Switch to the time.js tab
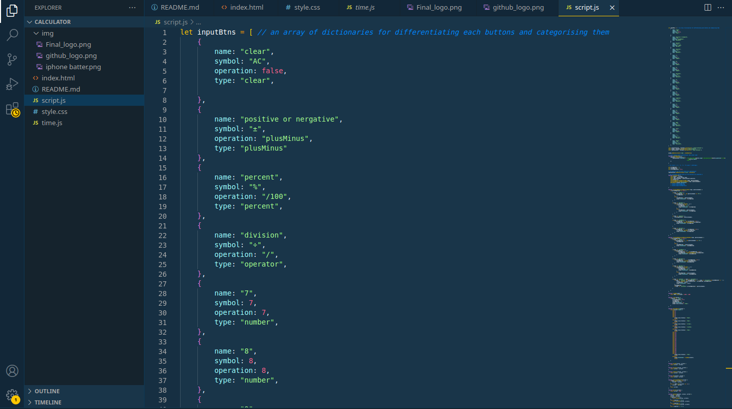732x409 pixels. click(x=360, y=8)
